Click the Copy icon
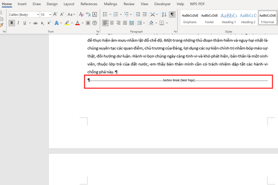 click(x=1, y=19)
